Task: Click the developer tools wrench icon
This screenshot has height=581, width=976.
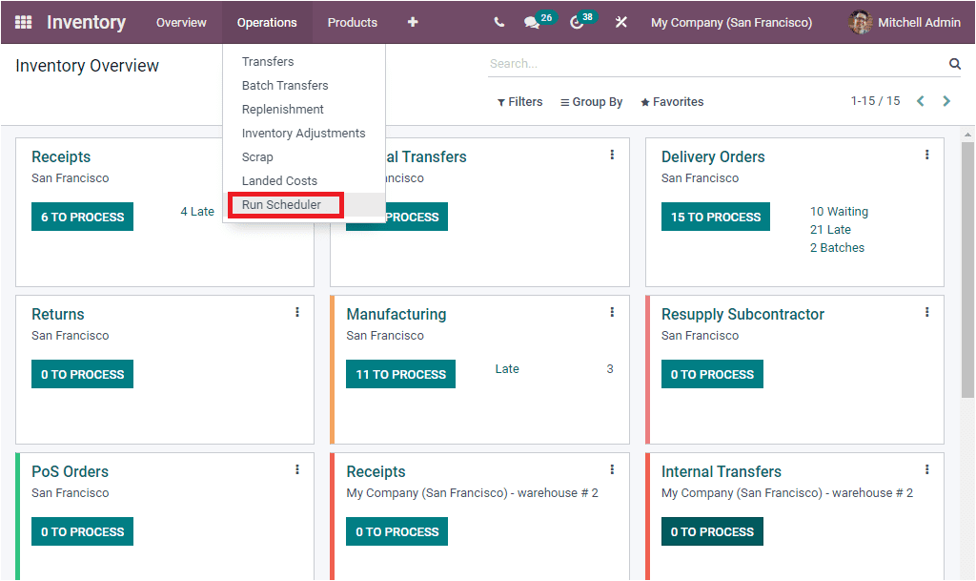Action: pos(620,21)
